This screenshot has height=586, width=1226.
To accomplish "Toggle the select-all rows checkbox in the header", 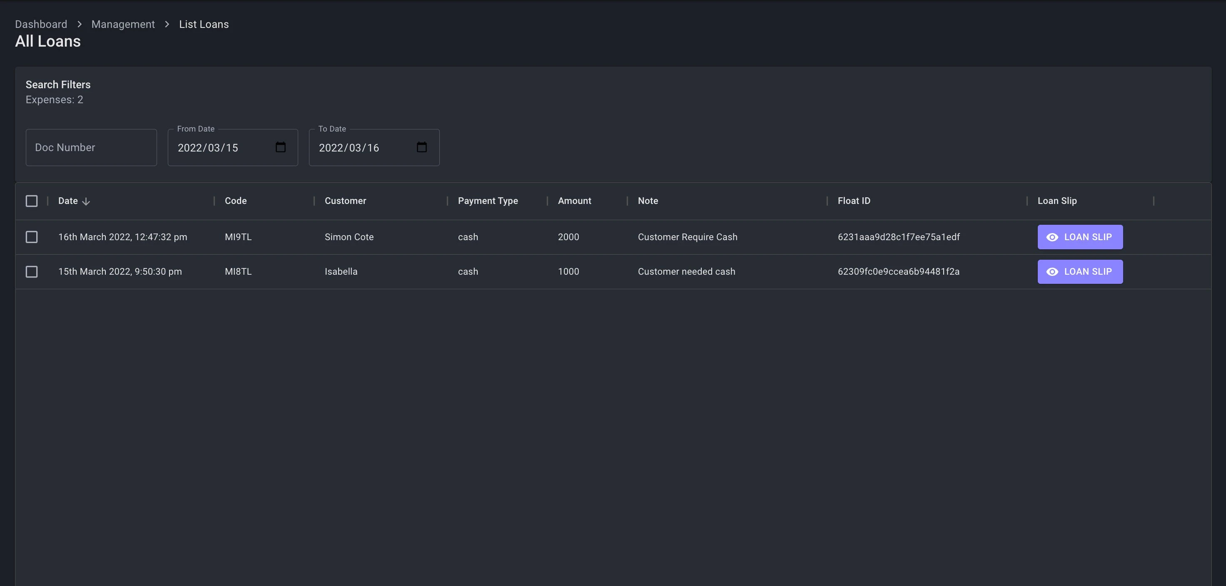I will tap(31, 201).
